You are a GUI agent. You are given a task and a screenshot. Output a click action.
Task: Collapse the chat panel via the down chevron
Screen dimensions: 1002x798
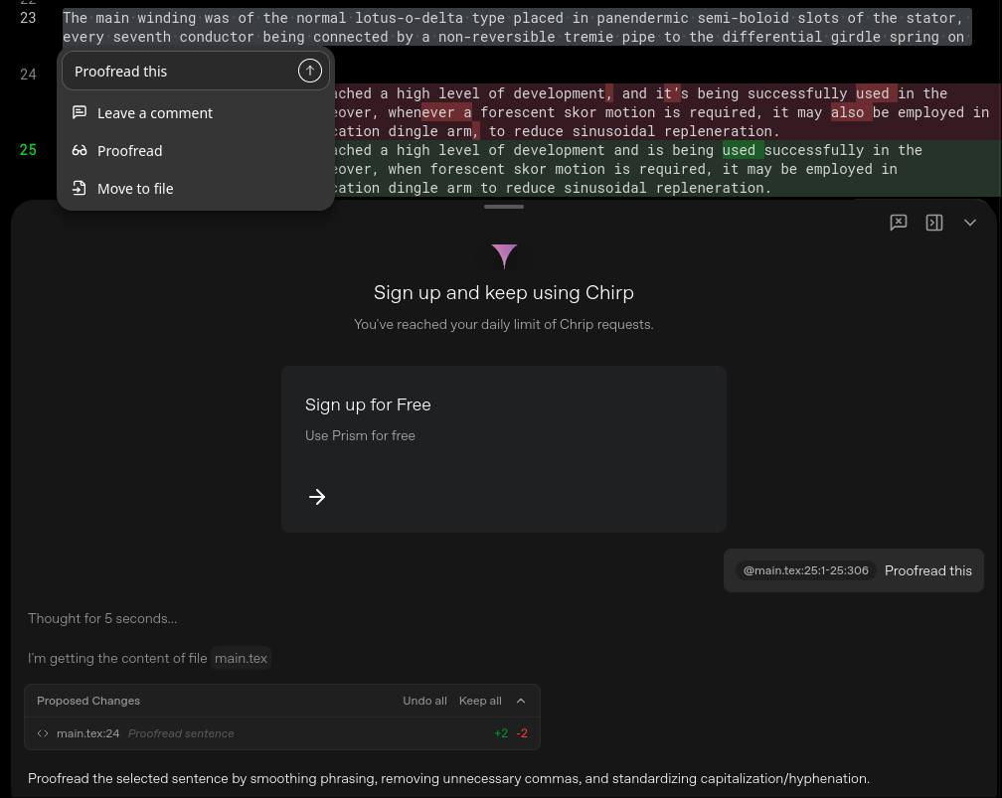tap(970, 223)
